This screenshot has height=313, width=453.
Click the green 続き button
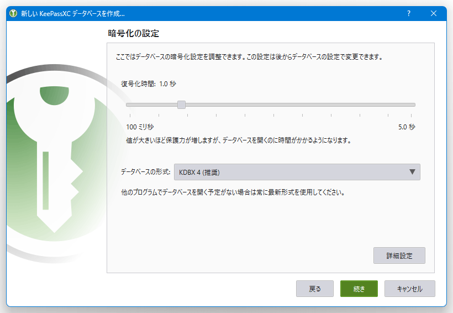pyautogui.click(x=359, y=289)
